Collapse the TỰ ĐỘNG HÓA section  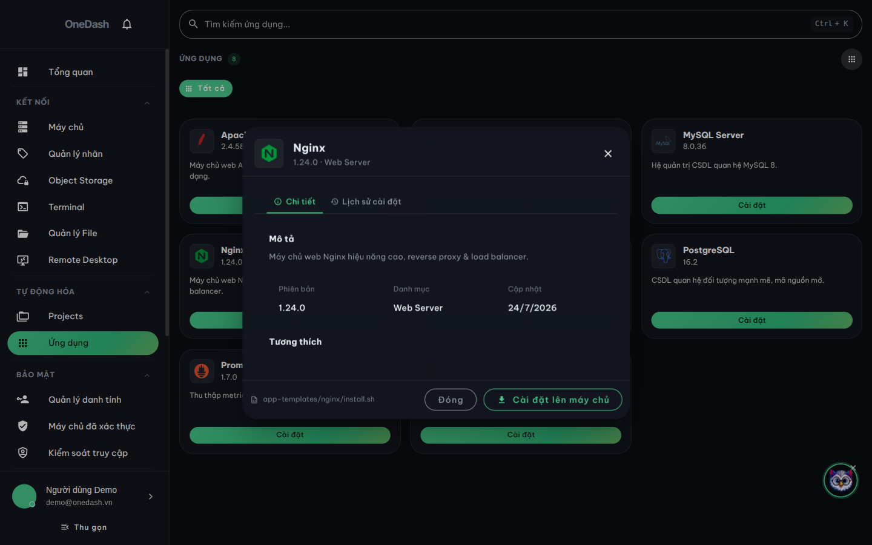[147, 292]
